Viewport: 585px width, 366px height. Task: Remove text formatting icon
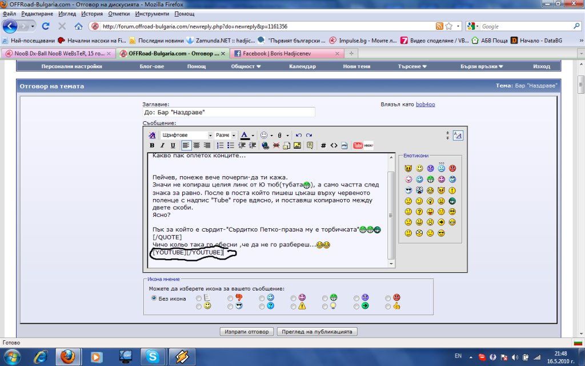click(152, 135)
